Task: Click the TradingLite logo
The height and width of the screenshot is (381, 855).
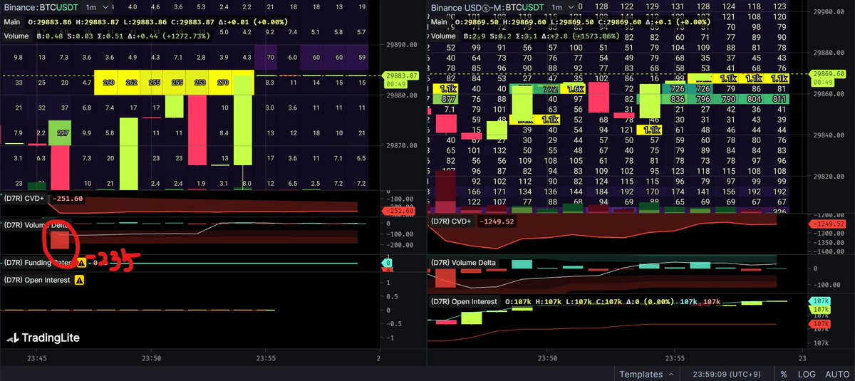Action: (42, 338)
